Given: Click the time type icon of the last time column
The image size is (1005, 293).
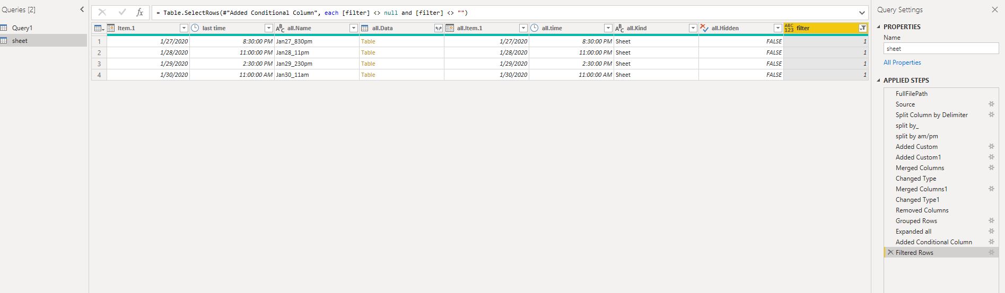Looking at the screenshot, I should pos(195,28).
